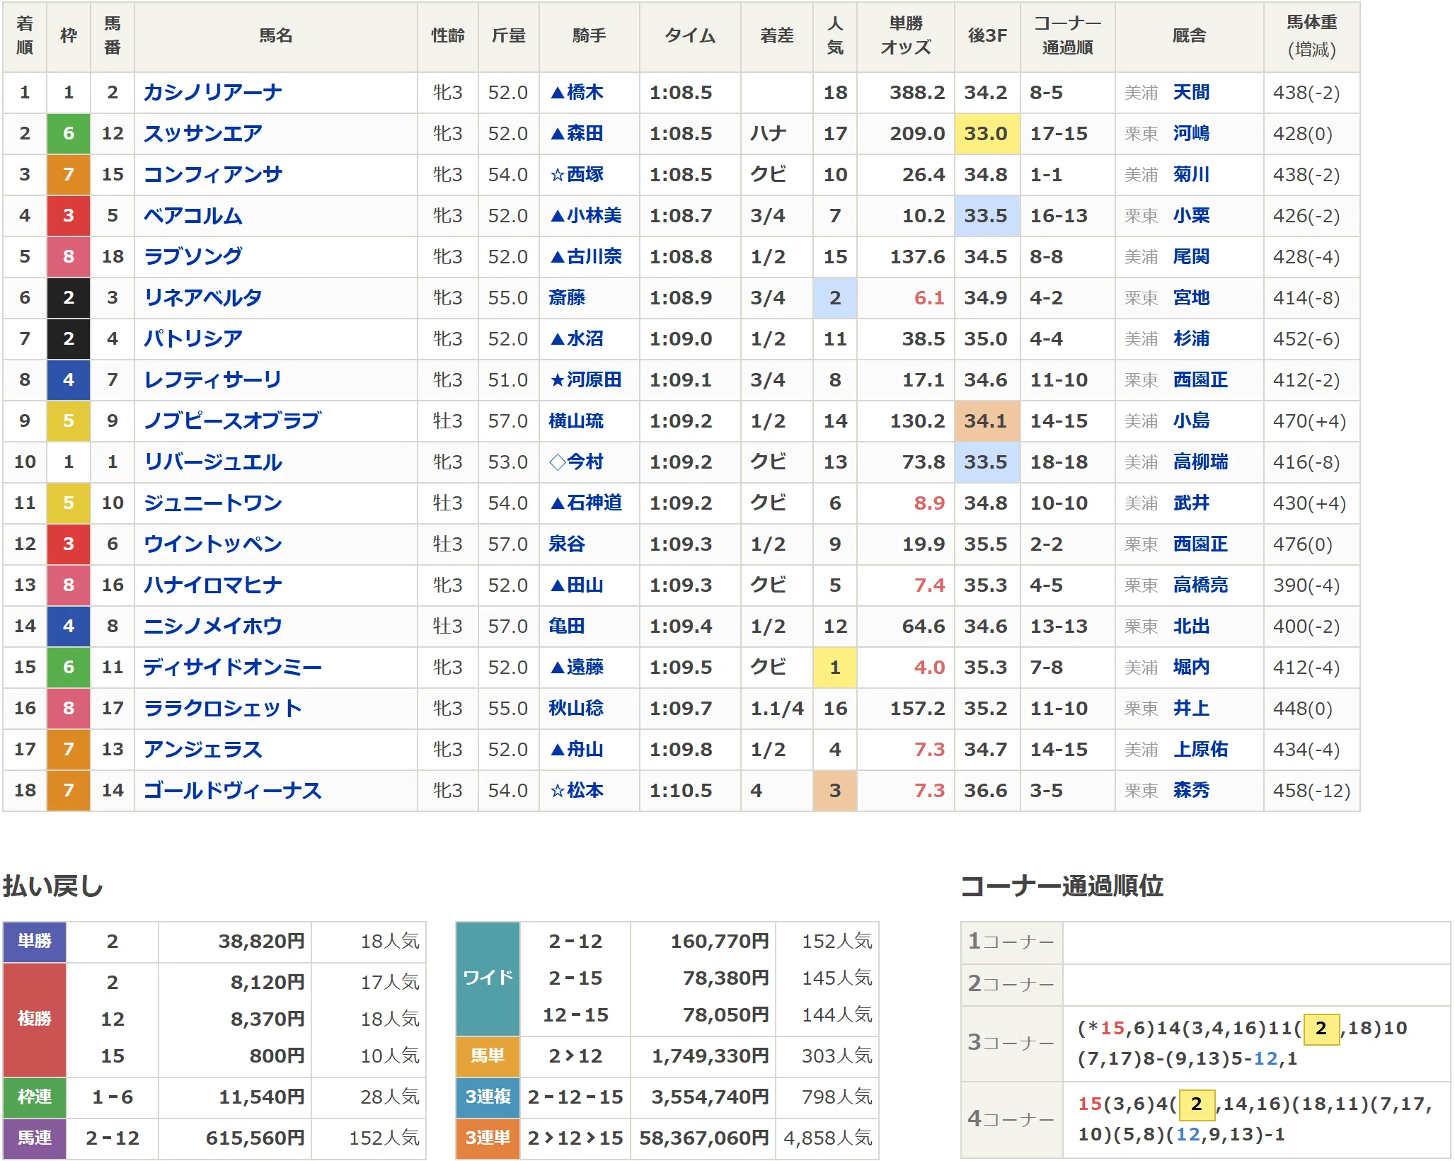Click horse name リバージュエル
Viewport: 1455px width, 1161px height.
click(212, 462)
